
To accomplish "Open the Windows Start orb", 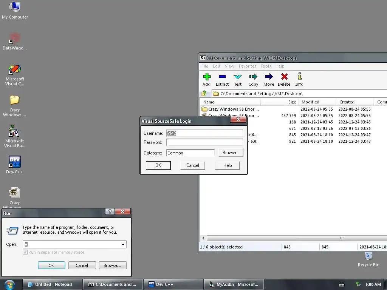I will (x=9, y=285).
